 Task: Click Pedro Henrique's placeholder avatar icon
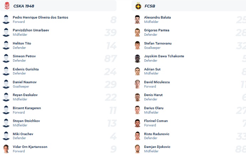[x=6, y=19]
